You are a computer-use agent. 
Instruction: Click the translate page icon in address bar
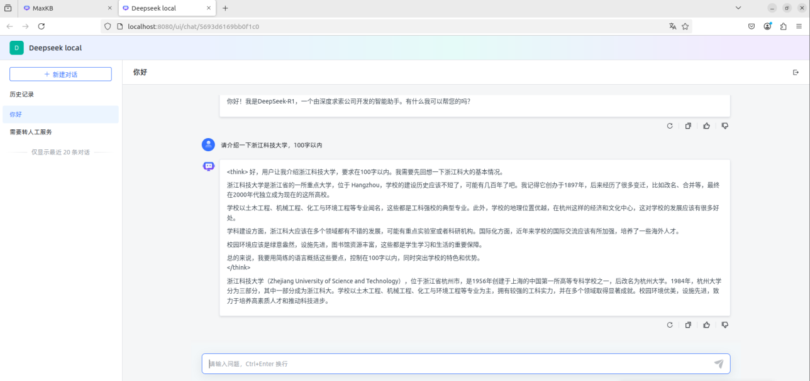click(x=673, y=26)
